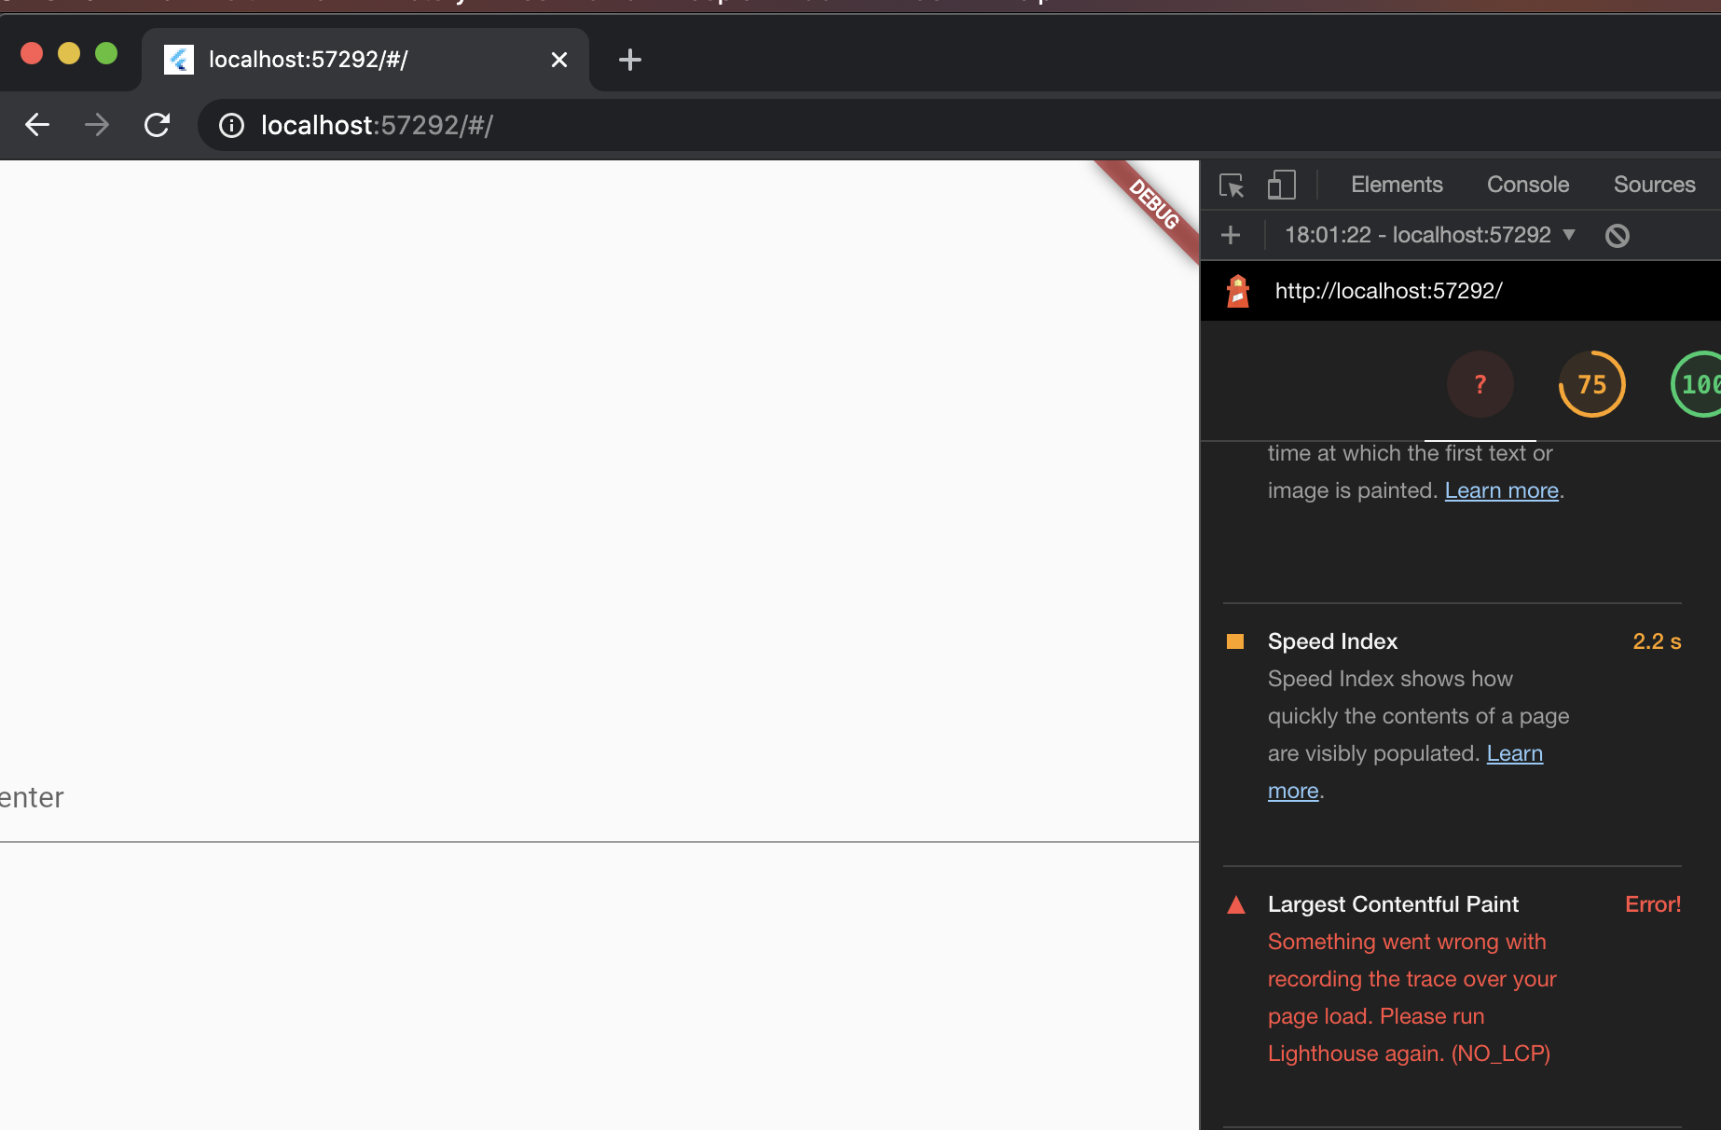Switch to the Sources panel
The height and width of the screenshot is (1130, 1721).
click(1654, 185)
